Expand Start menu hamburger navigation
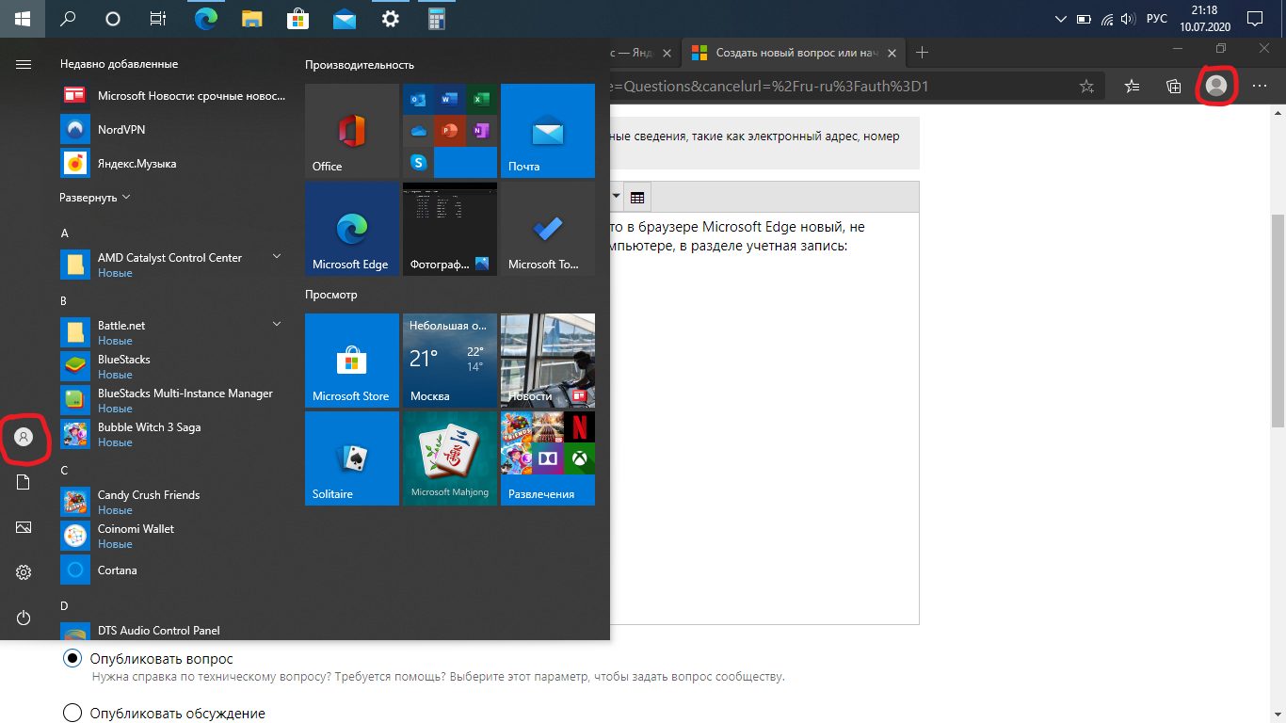The image size is (1286, 723). coord(24,64)
